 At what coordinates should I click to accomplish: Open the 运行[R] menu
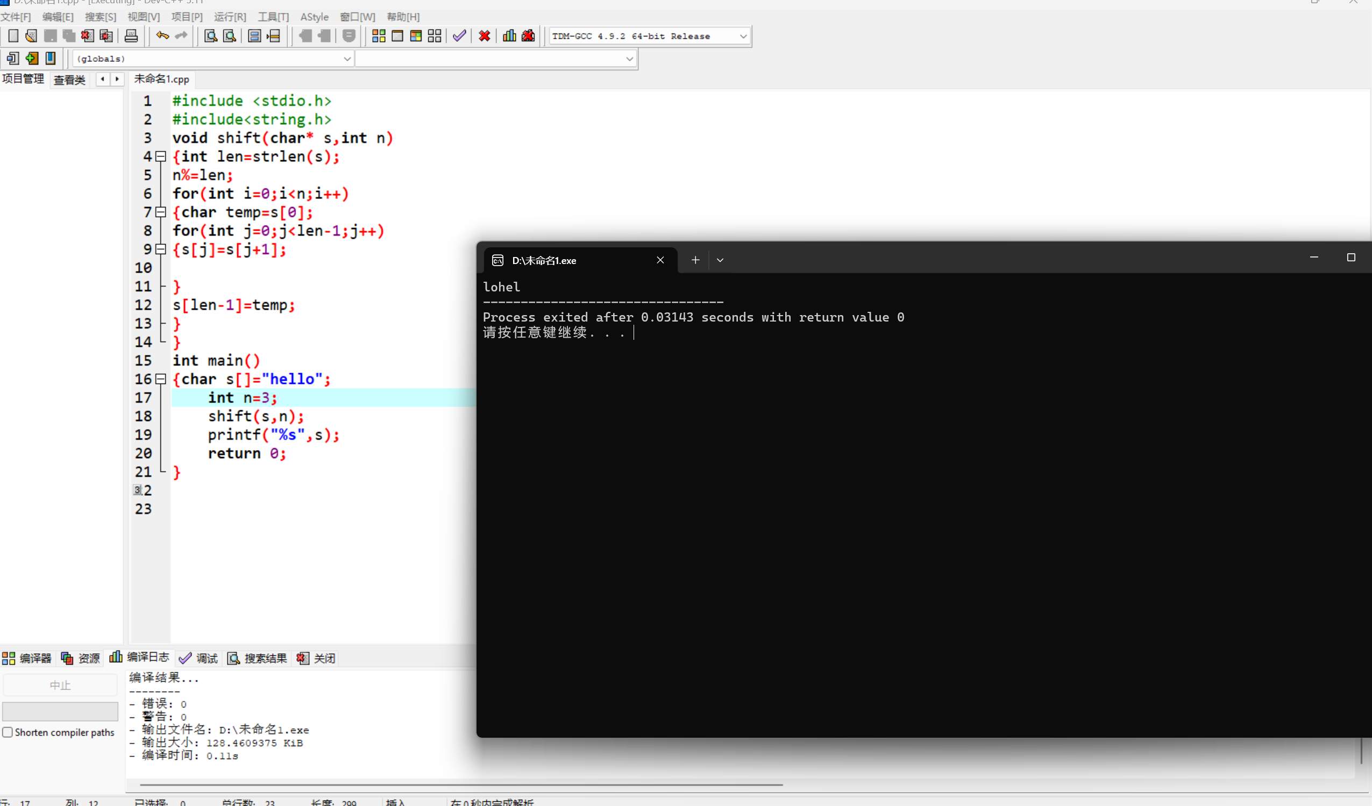230,17
